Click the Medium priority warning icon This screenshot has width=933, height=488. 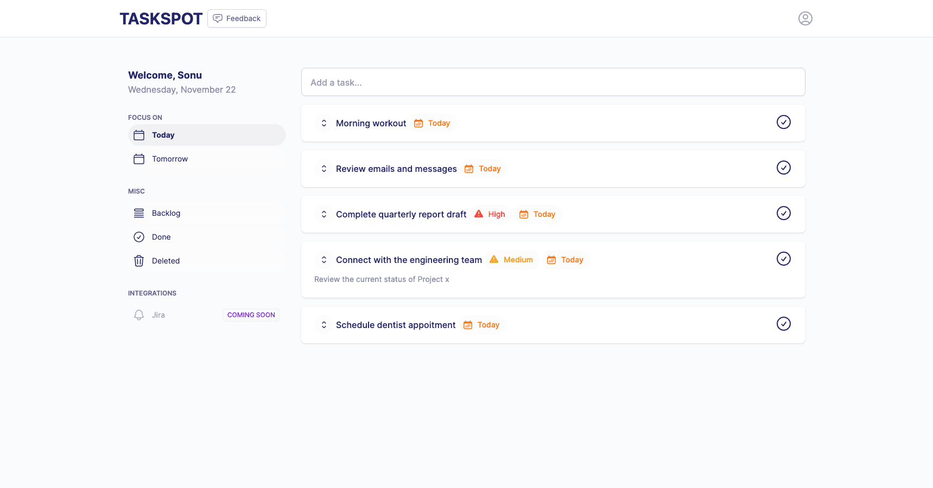(494, 259)
